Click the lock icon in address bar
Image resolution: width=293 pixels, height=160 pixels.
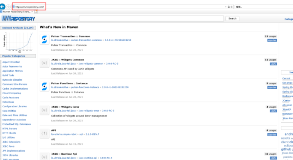click(x=228, y=7)
